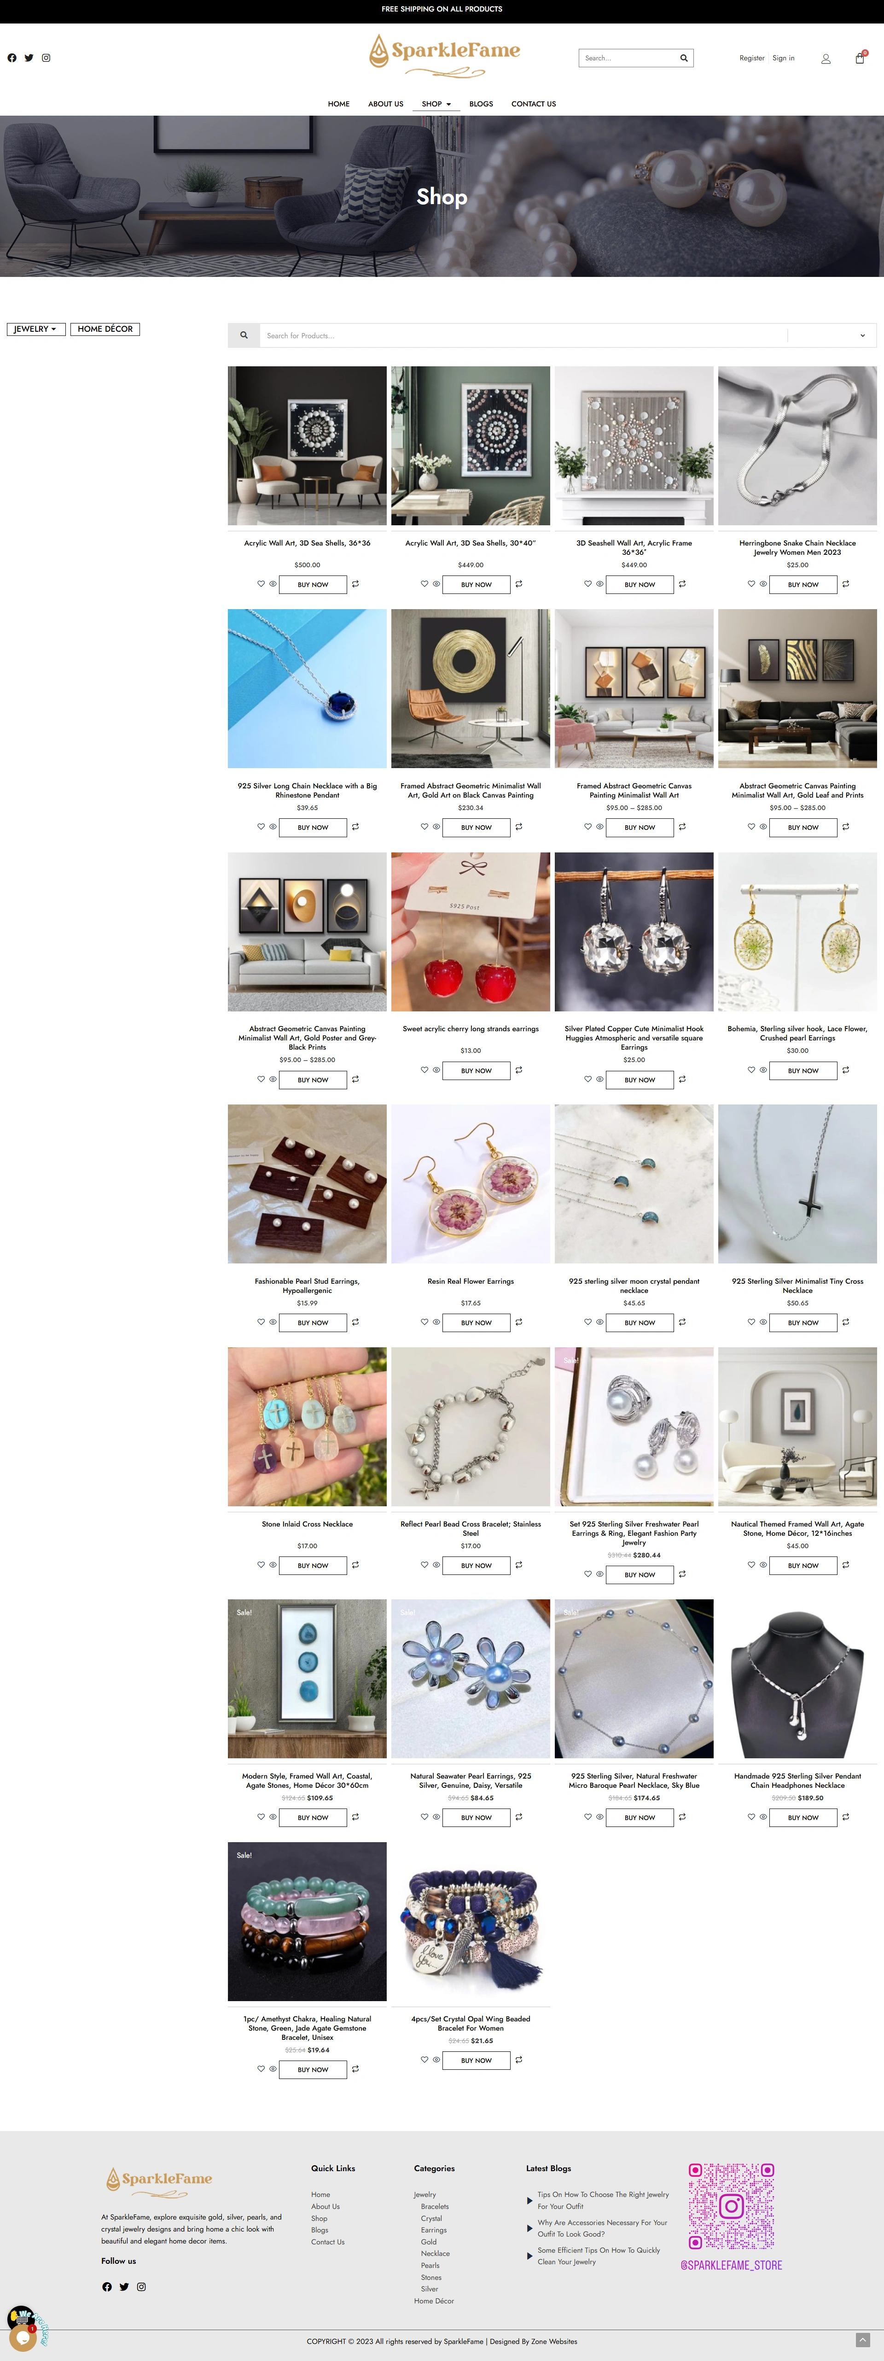Viewport: 884px width, 2361px height.
Task: Click BUY NOW for 925 Silver Cross Necklace
Action: click(803, 1322)
